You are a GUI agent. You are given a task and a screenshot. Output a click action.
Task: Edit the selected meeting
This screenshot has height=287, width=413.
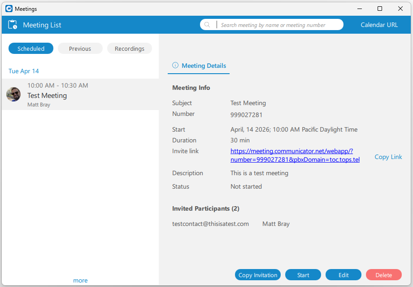[x=343, y=275]
